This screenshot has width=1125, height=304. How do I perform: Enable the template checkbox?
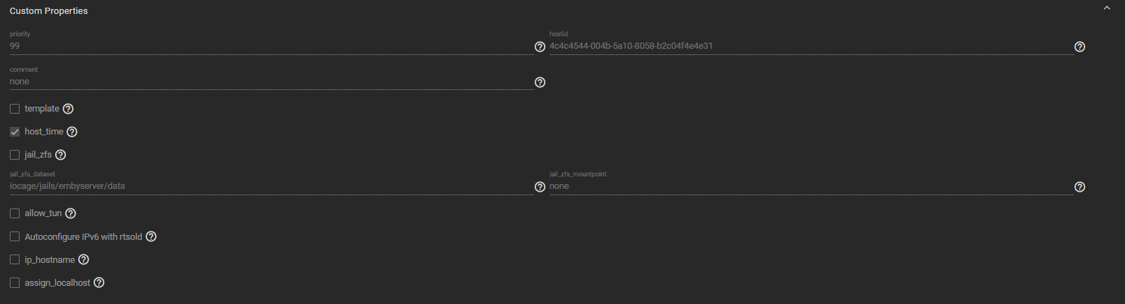coord(15,109)
